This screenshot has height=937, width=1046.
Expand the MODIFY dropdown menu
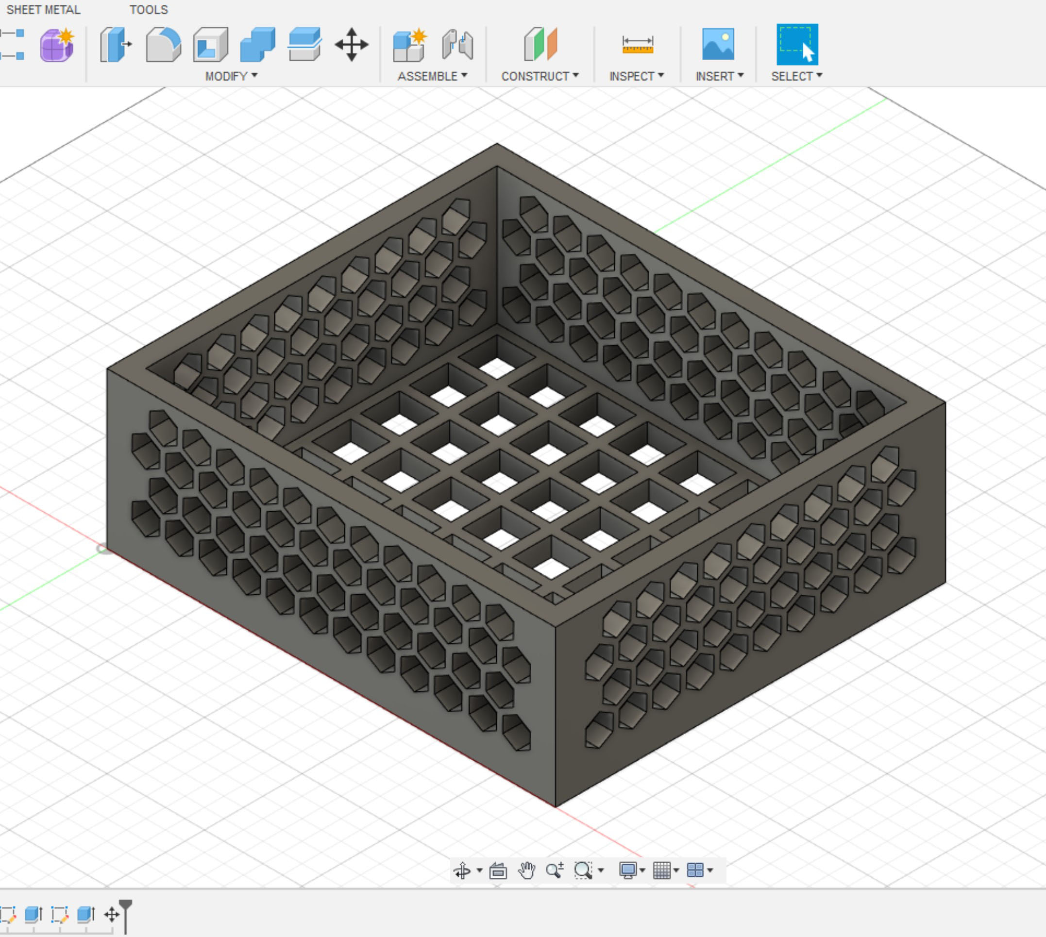231,76
